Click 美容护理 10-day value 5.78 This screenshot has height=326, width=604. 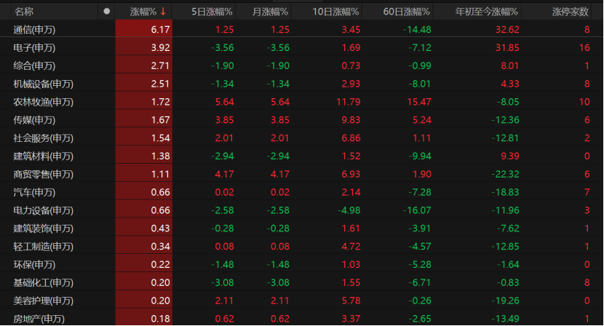351,301
